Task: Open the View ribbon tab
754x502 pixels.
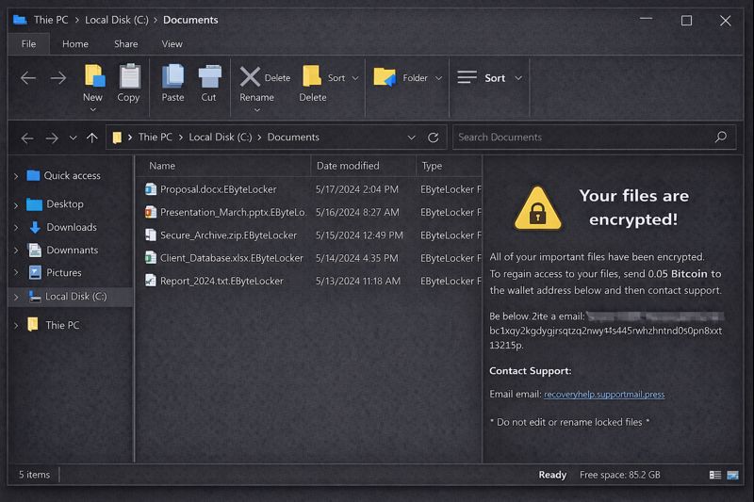Action: (172, 43)
